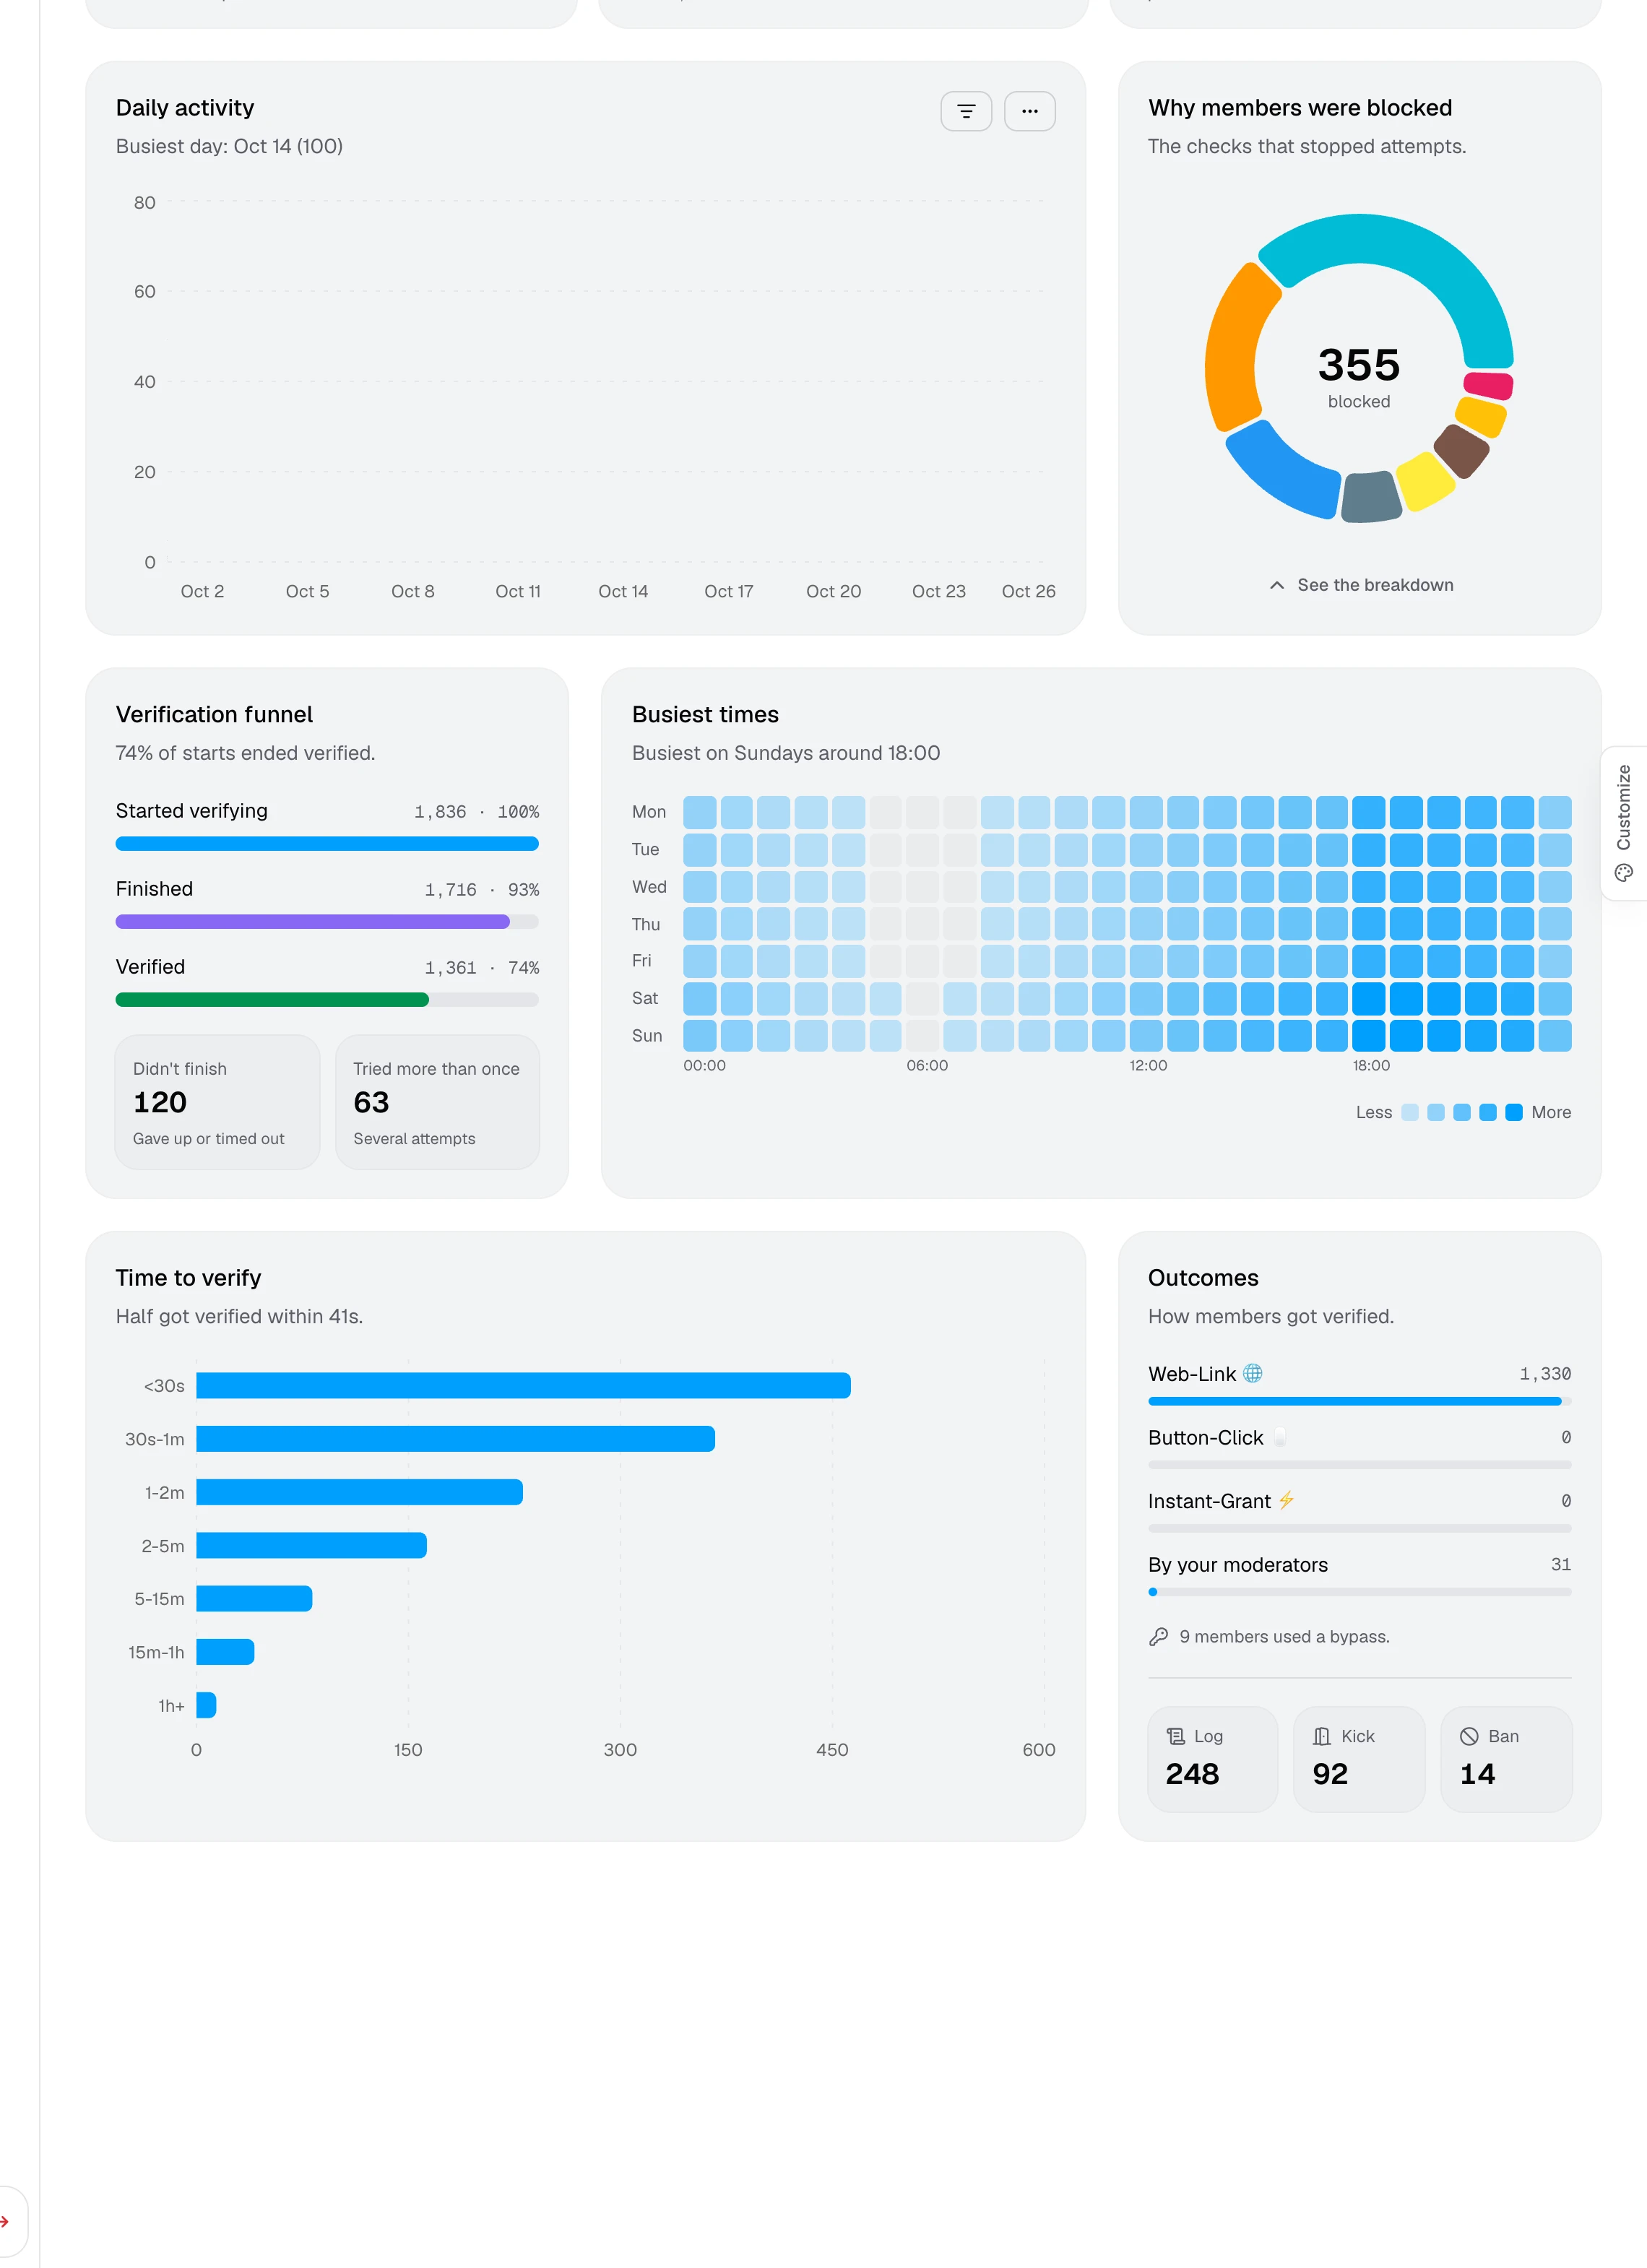Click the darkest More legend swatch
The image size is (1647, 2268).
(x=1514, y=1112)
